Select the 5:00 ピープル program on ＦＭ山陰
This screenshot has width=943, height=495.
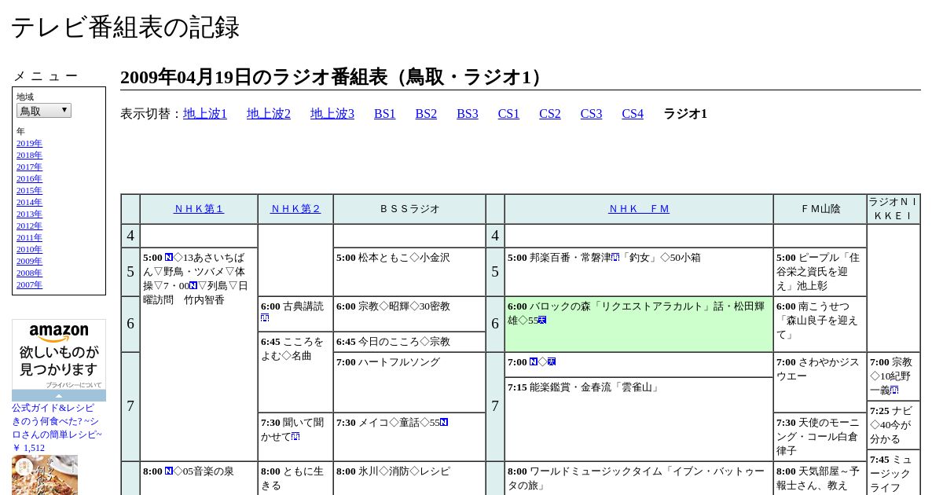point(820,272)
